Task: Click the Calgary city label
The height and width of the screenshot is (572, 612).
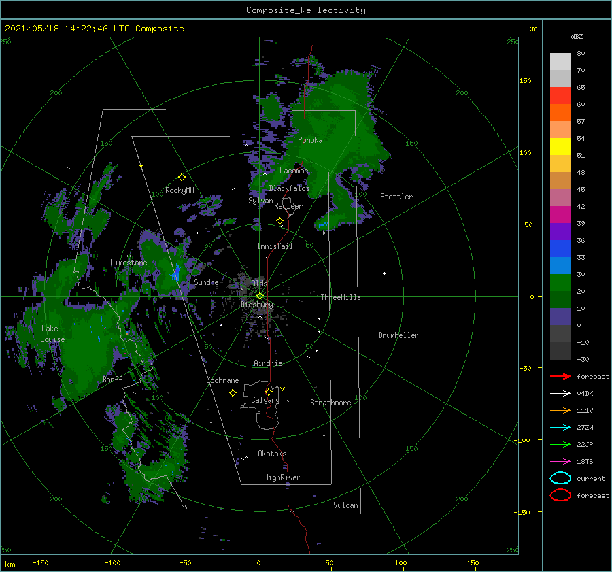Action: click(x=265, y=400)
